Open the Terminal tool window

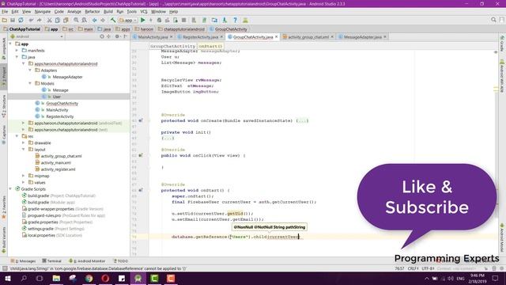click(51, 261)
